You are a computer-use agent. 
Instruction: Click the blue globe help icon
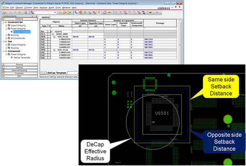click(x=25, y=13)
